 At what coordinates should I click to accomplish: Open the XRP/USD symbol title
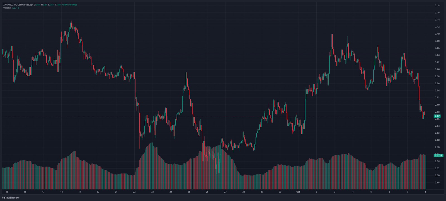click(x=8, y=5)
